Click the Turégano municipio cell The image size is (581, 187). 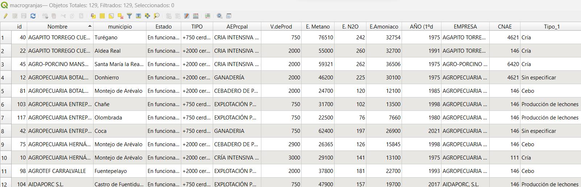tap(120, 38)
